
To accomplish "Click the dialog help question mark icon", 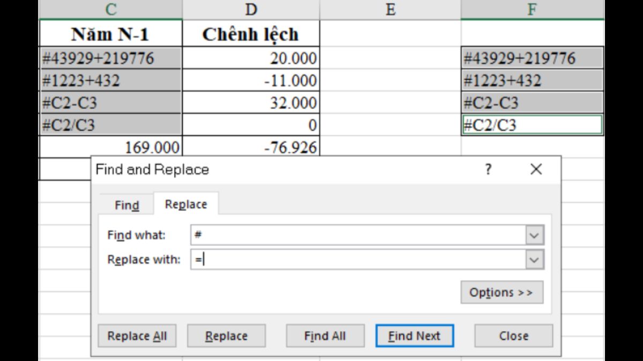I will pyautogui.click(x=487, y=170).
